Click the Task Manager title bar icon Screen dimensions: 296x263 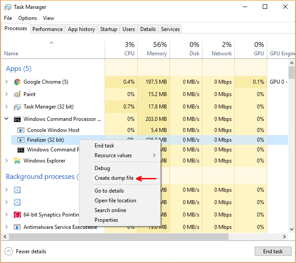[8, 7]
